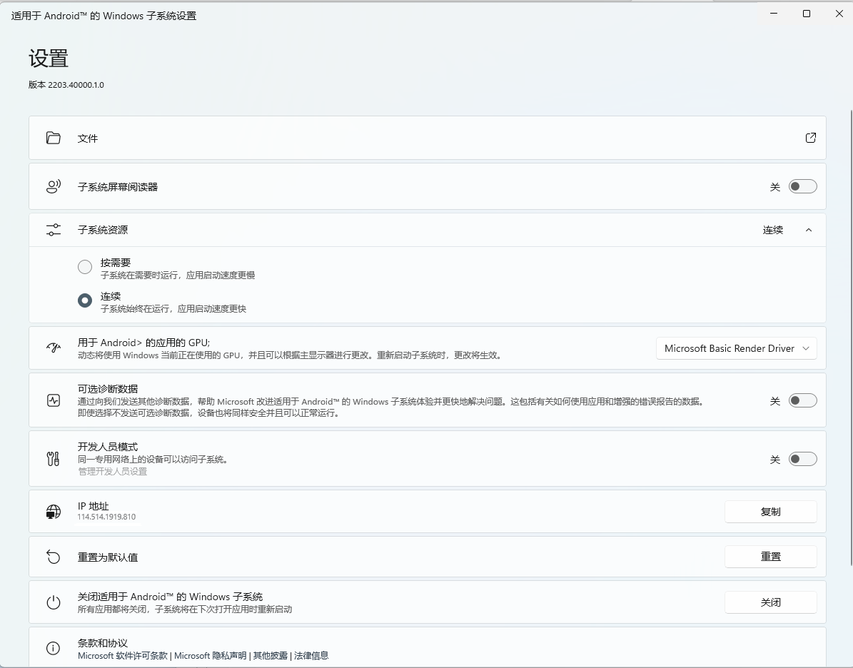Click the 复制 button for the IP address

pos(770,512)
